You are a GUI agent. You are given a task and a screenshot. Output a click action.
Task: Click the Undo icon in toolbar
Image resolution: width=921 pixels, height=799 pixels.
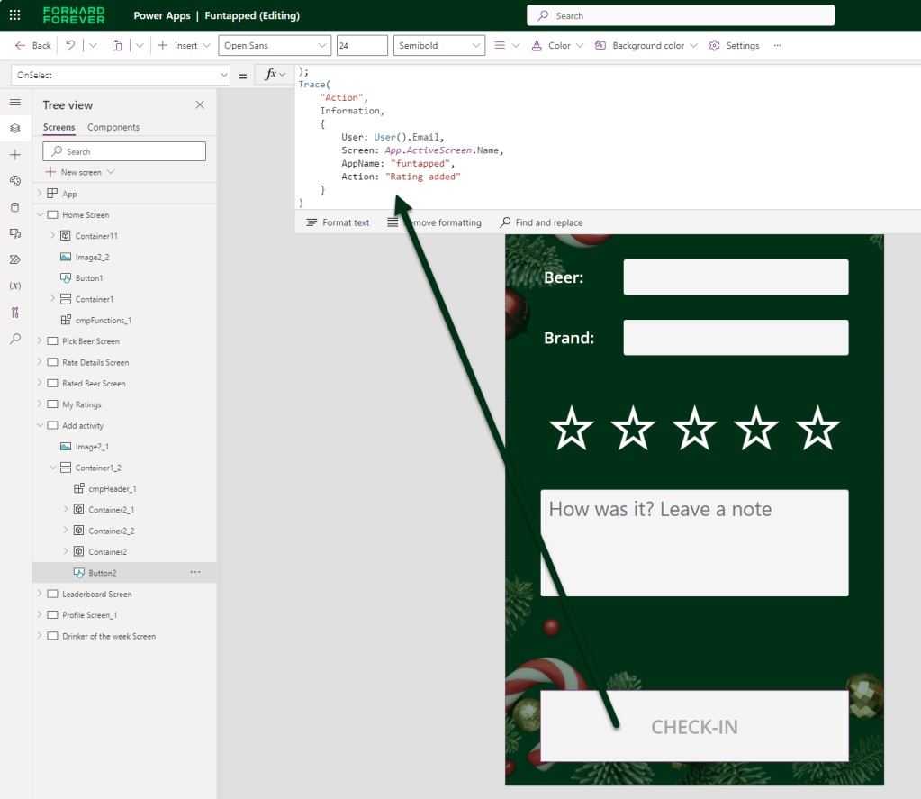point(70,45)
